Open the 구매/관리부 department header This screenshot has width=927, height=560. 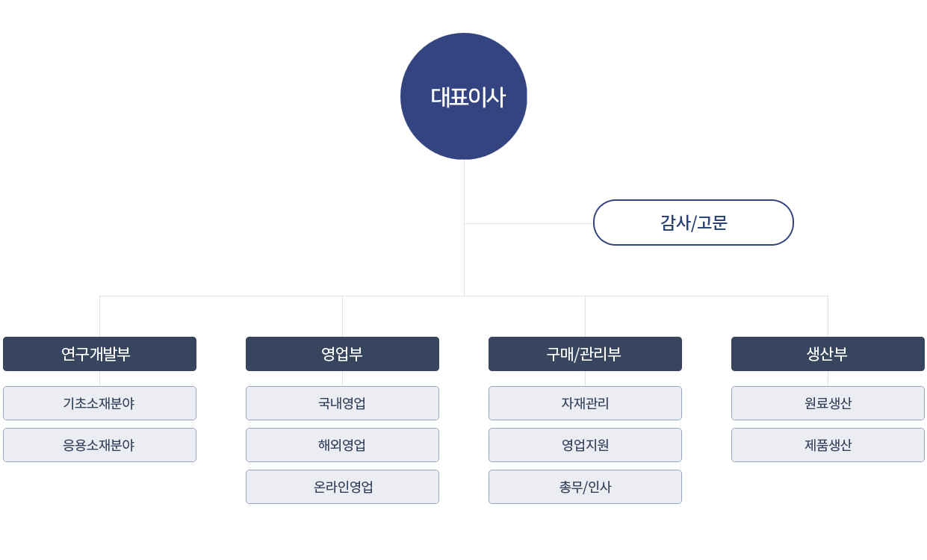[x=585, y=354]
